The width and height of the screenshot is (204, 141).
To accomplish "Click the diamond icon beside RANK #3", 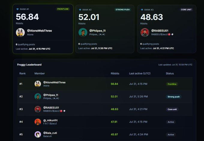I will 142,10.
